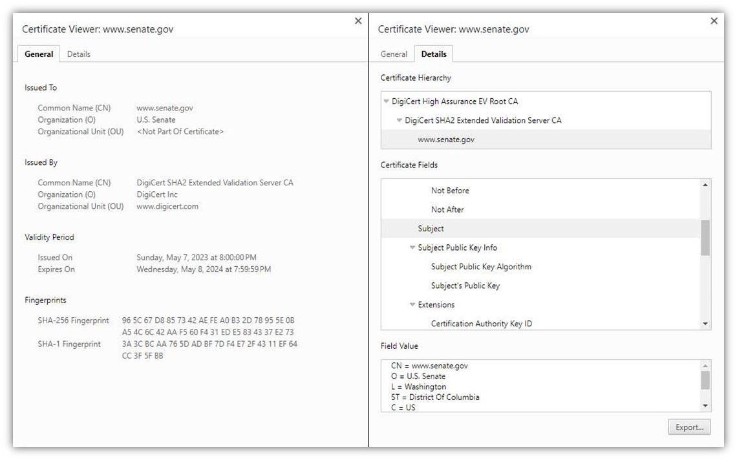Open Certification Authority Key ID field

pos(481,324)
